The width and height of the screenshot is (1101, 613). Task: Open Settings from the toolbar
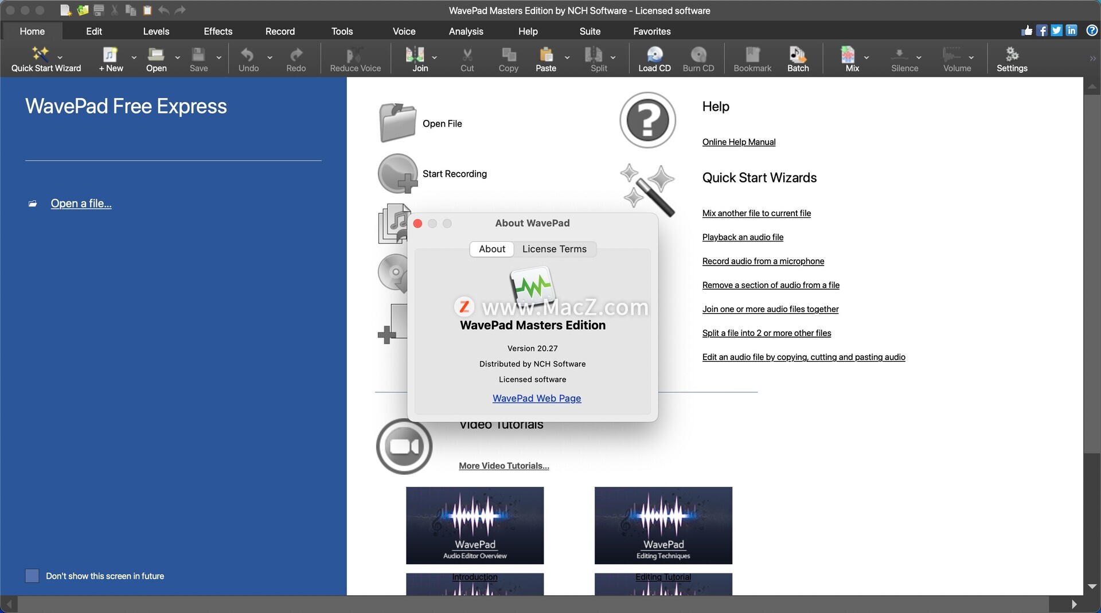coord(1012,55)
